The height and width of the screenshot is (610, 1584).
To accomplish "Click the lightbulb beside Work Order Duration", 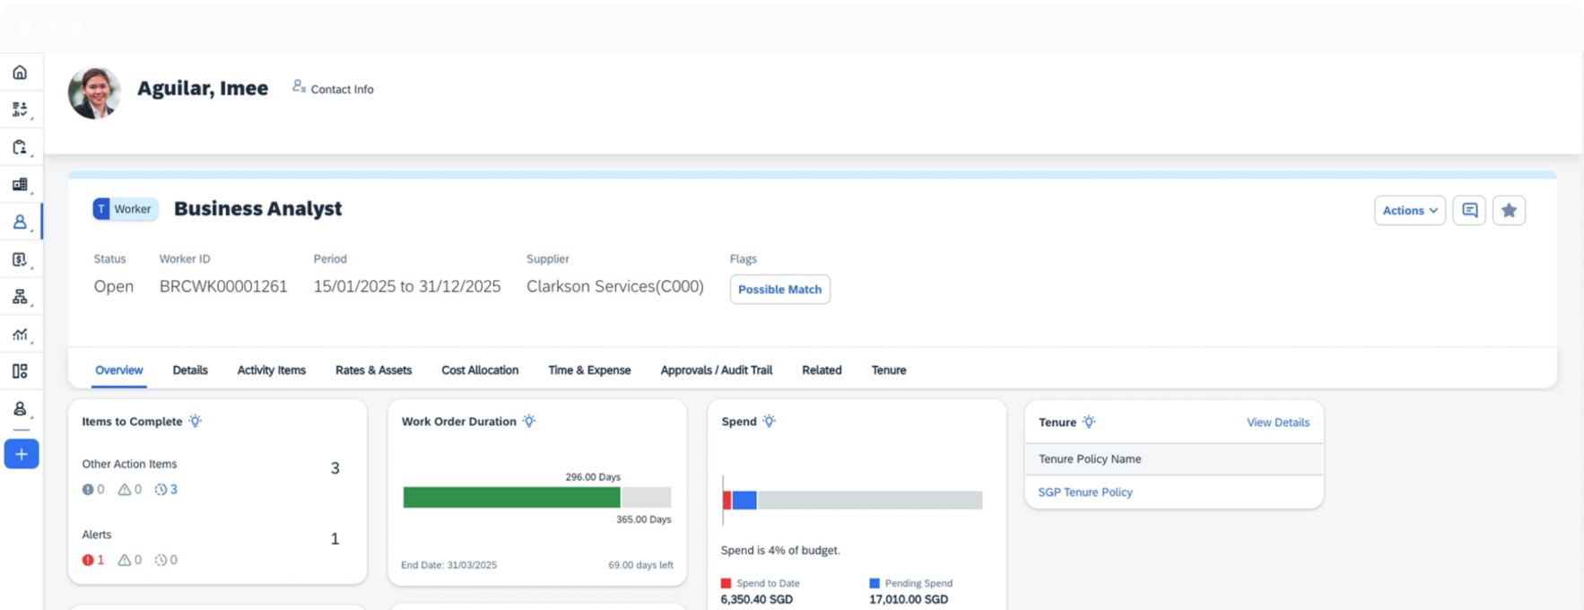I will tap(529, 422).
